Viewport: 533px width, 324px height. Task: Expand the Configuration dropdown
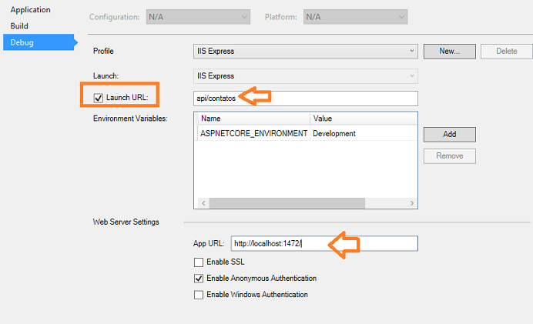[198, 17]
